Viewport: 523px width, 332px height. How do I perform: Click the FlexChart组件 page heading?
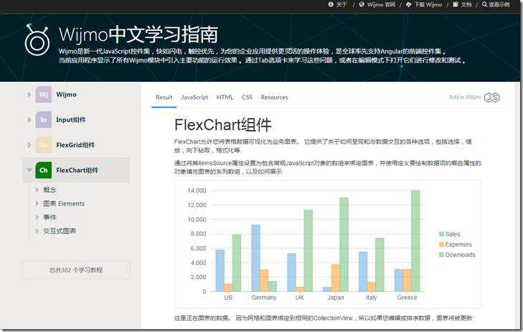point(223,125)
